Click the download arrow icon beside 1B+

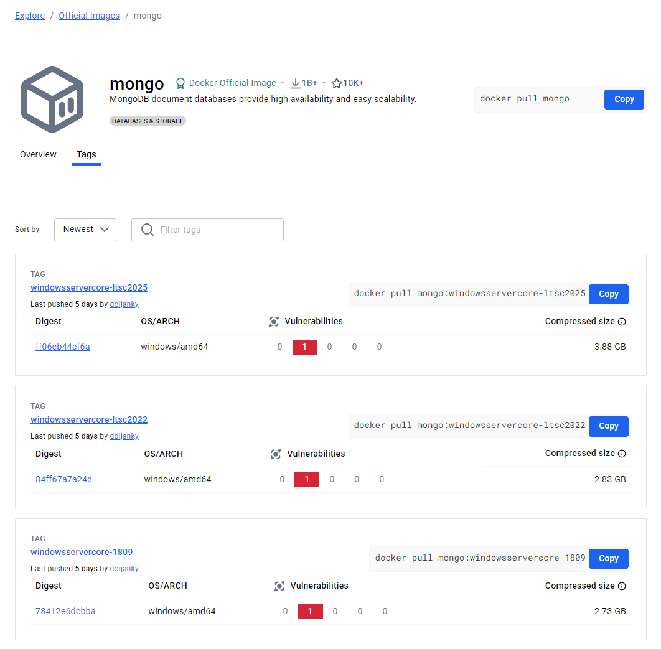(x=296, y=82)
